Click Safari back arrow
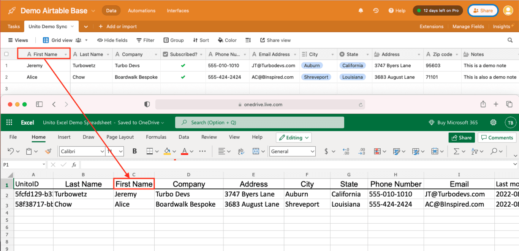519x251 pixels. [54, 104]
